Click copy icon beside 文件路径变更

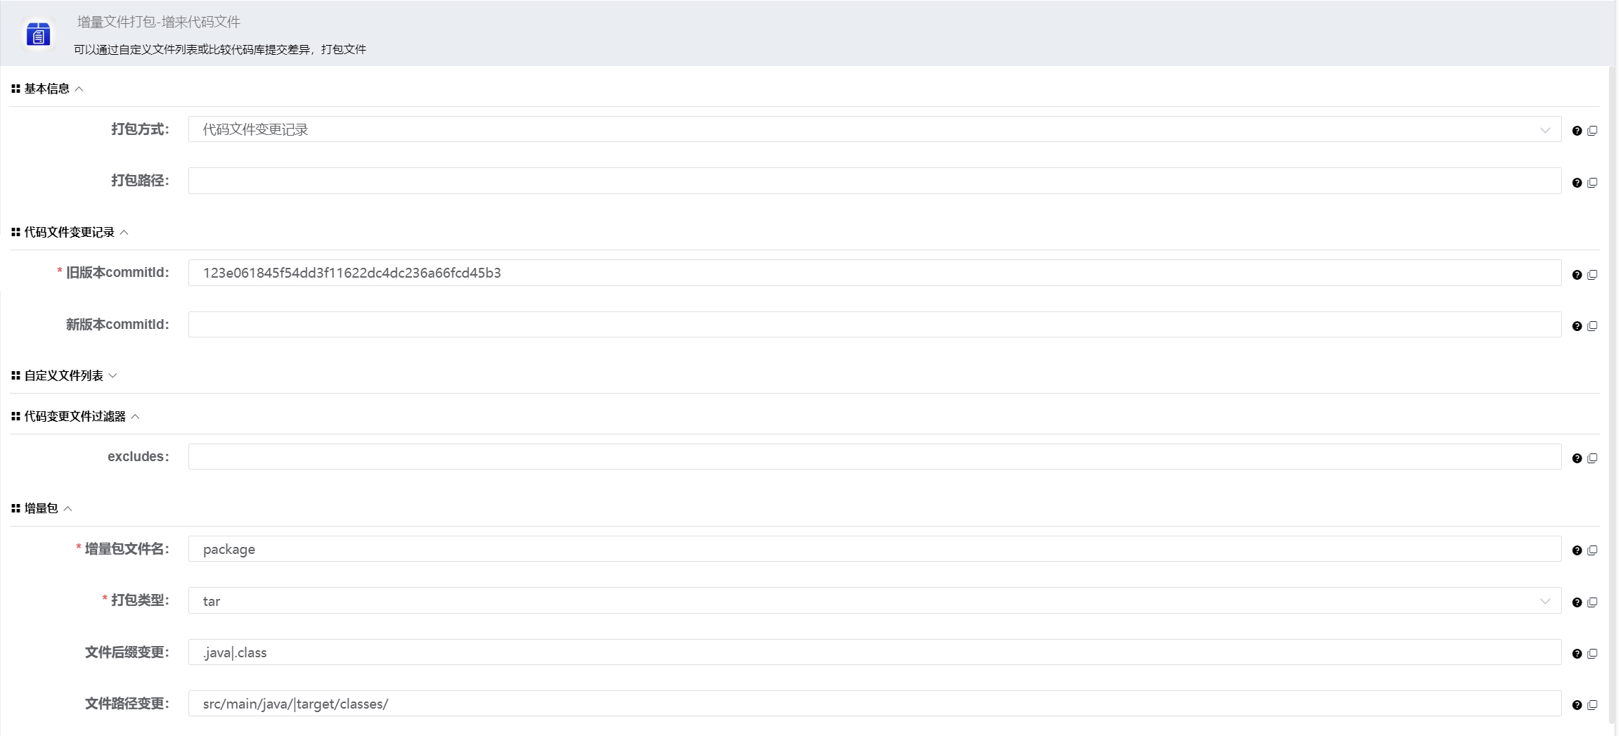pos(1593,705)
